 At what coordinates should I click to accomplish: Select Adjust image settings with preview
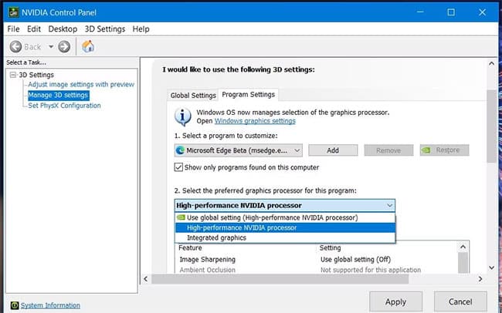81,84
